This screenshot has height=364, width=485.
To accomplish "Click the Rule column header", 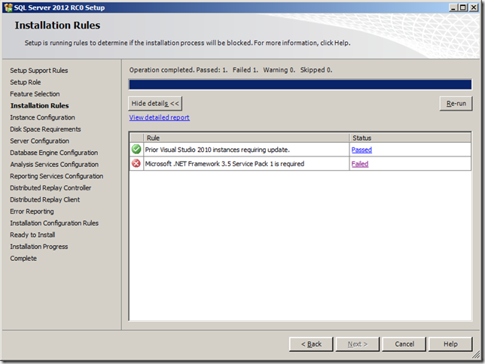I will click(246, 138).
